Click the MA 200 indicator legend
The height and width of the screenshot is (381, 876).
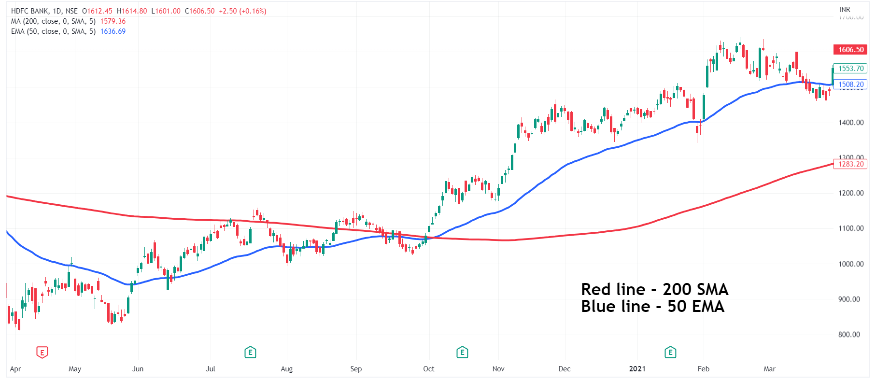pos(53,21)
